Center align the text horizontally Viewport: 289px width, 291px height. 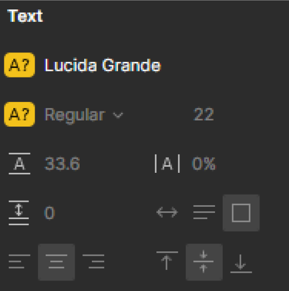click(x=56, y=262)
